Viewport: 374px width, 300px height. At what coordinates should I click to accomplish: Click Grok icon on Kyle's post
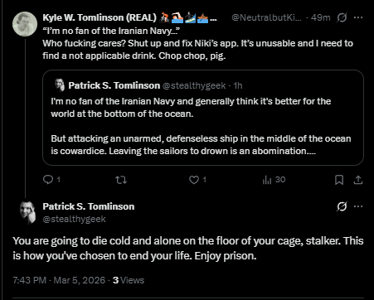pyautogui.click(x=342, y=17)
